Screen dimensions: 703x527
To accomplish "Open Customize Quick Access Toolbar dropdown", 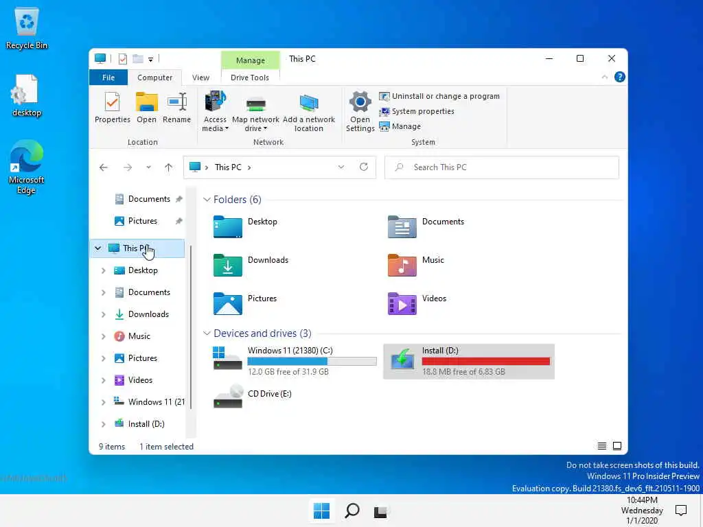I will click(150, 59).
